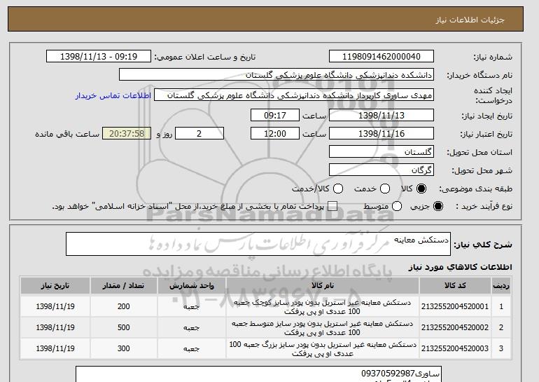539x382 pixels.
Task: Click the تعداد / مقدار column header
Action: pos(123,286)
